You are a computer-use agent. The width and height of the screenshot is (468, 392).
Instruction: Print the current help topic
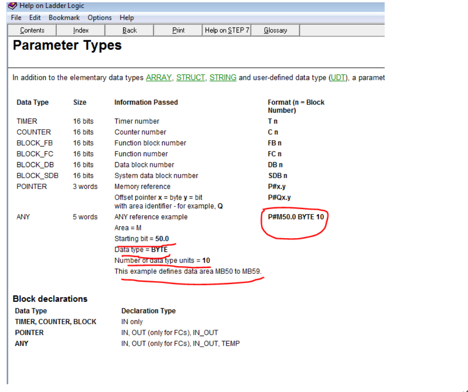point(178,30)
